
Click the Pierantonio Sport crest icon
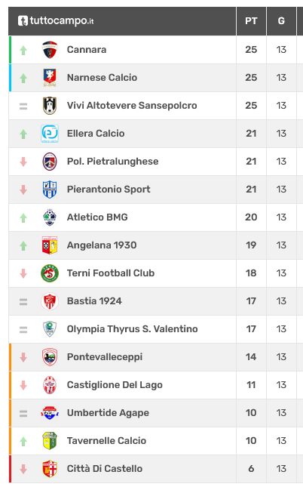50,190
